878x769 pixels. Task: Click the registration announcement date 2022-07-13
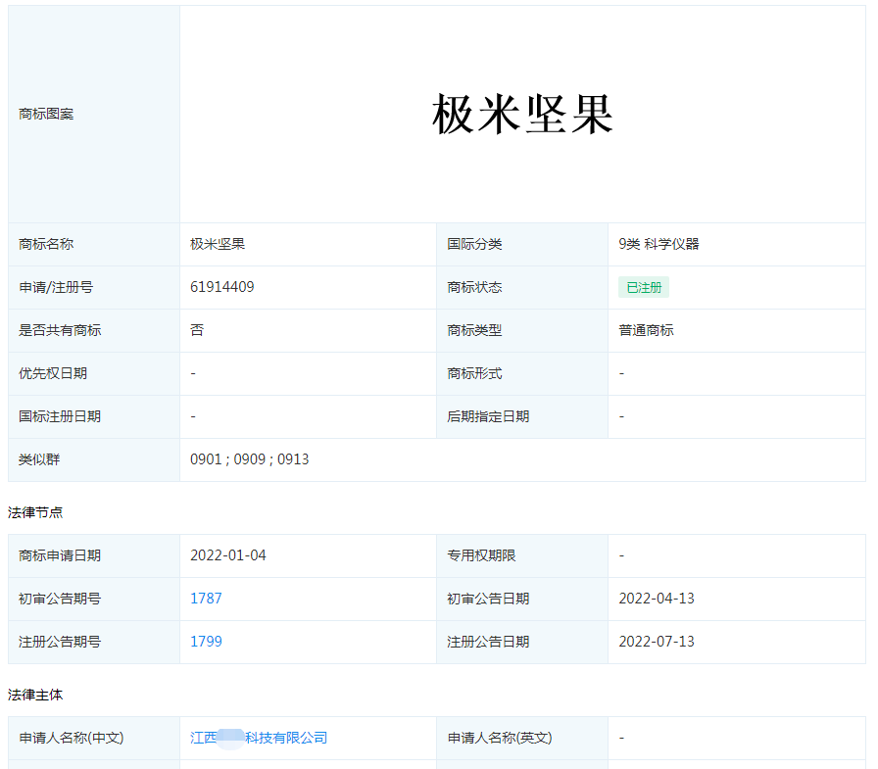(x=657, y=642)
